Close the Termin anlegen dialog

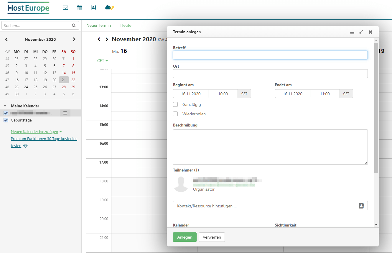[x=370, y=32]
